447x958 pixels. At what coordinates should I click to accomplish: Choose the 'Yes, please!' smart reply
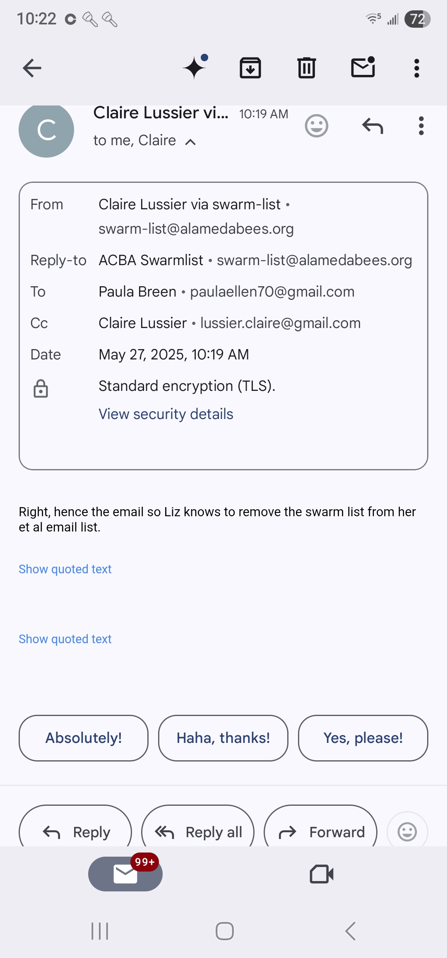363,738
